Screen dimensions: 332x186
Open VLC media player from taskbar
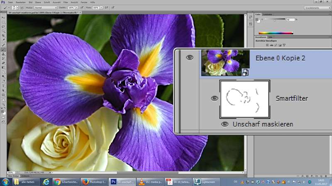[x=150, y=182]
